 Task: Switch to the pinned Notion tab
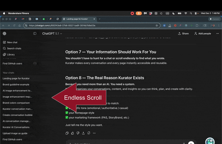pyautogui.click(x=30, y=19)
